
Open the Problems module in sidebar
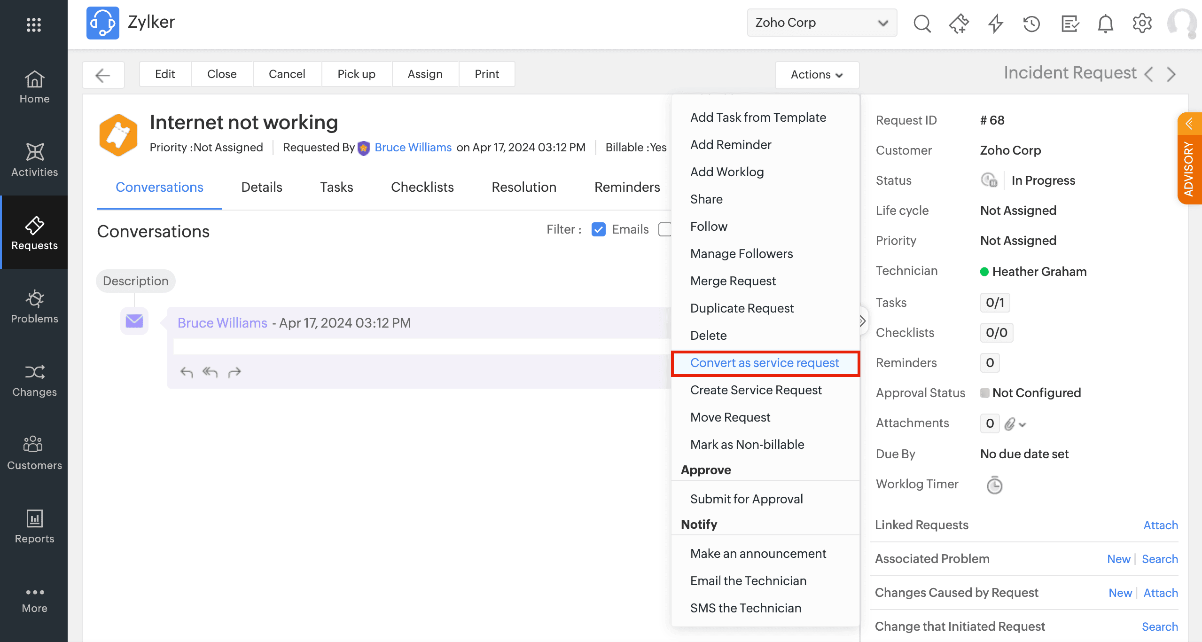[x=34, y=306]
